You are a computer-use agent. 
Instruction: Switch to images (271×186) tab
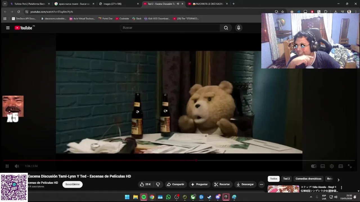(x=118, y=4)
